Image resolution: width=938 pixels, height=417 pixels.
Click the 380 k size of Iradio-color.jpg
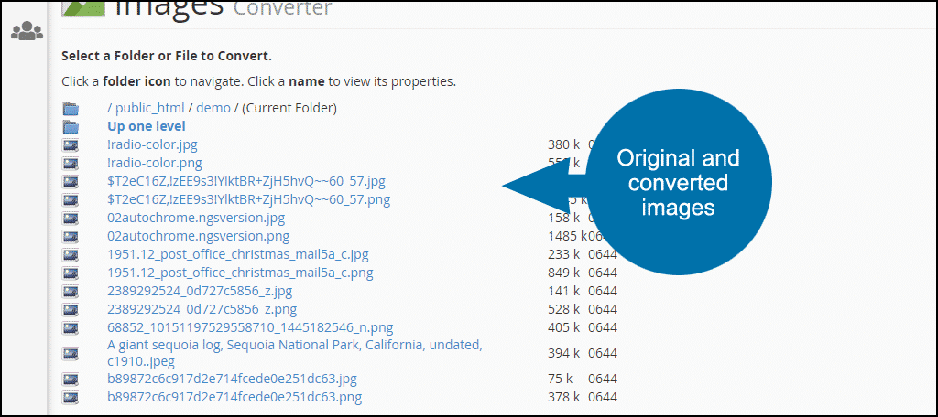(564, 144)
